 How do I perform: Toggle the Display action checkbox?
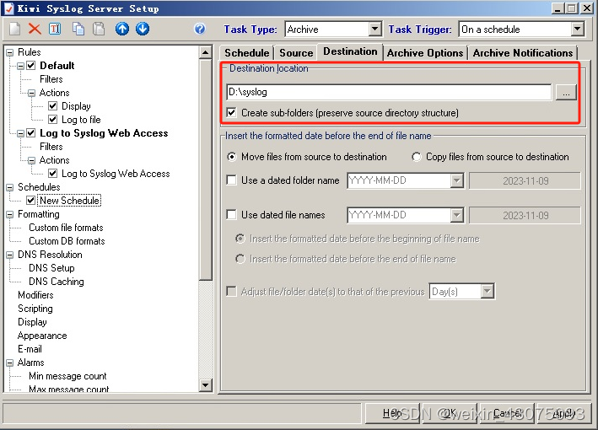point(53,106)
